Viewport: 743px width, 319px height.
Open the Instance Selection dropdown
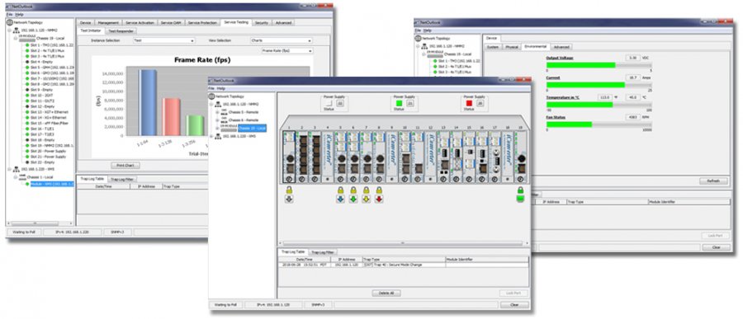(164, 40)
